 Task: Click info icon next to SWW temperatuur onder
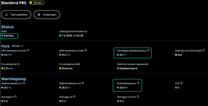[86, 50]
